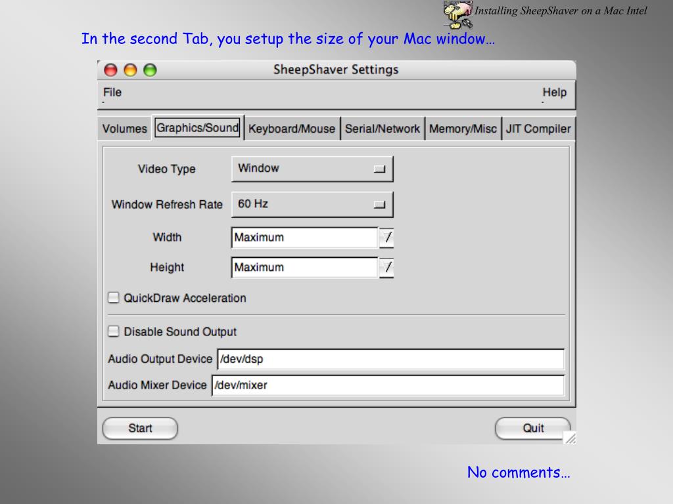Enable QuickDraw Acceleration checkbox

pyautogui.click(x=113, y=297)
